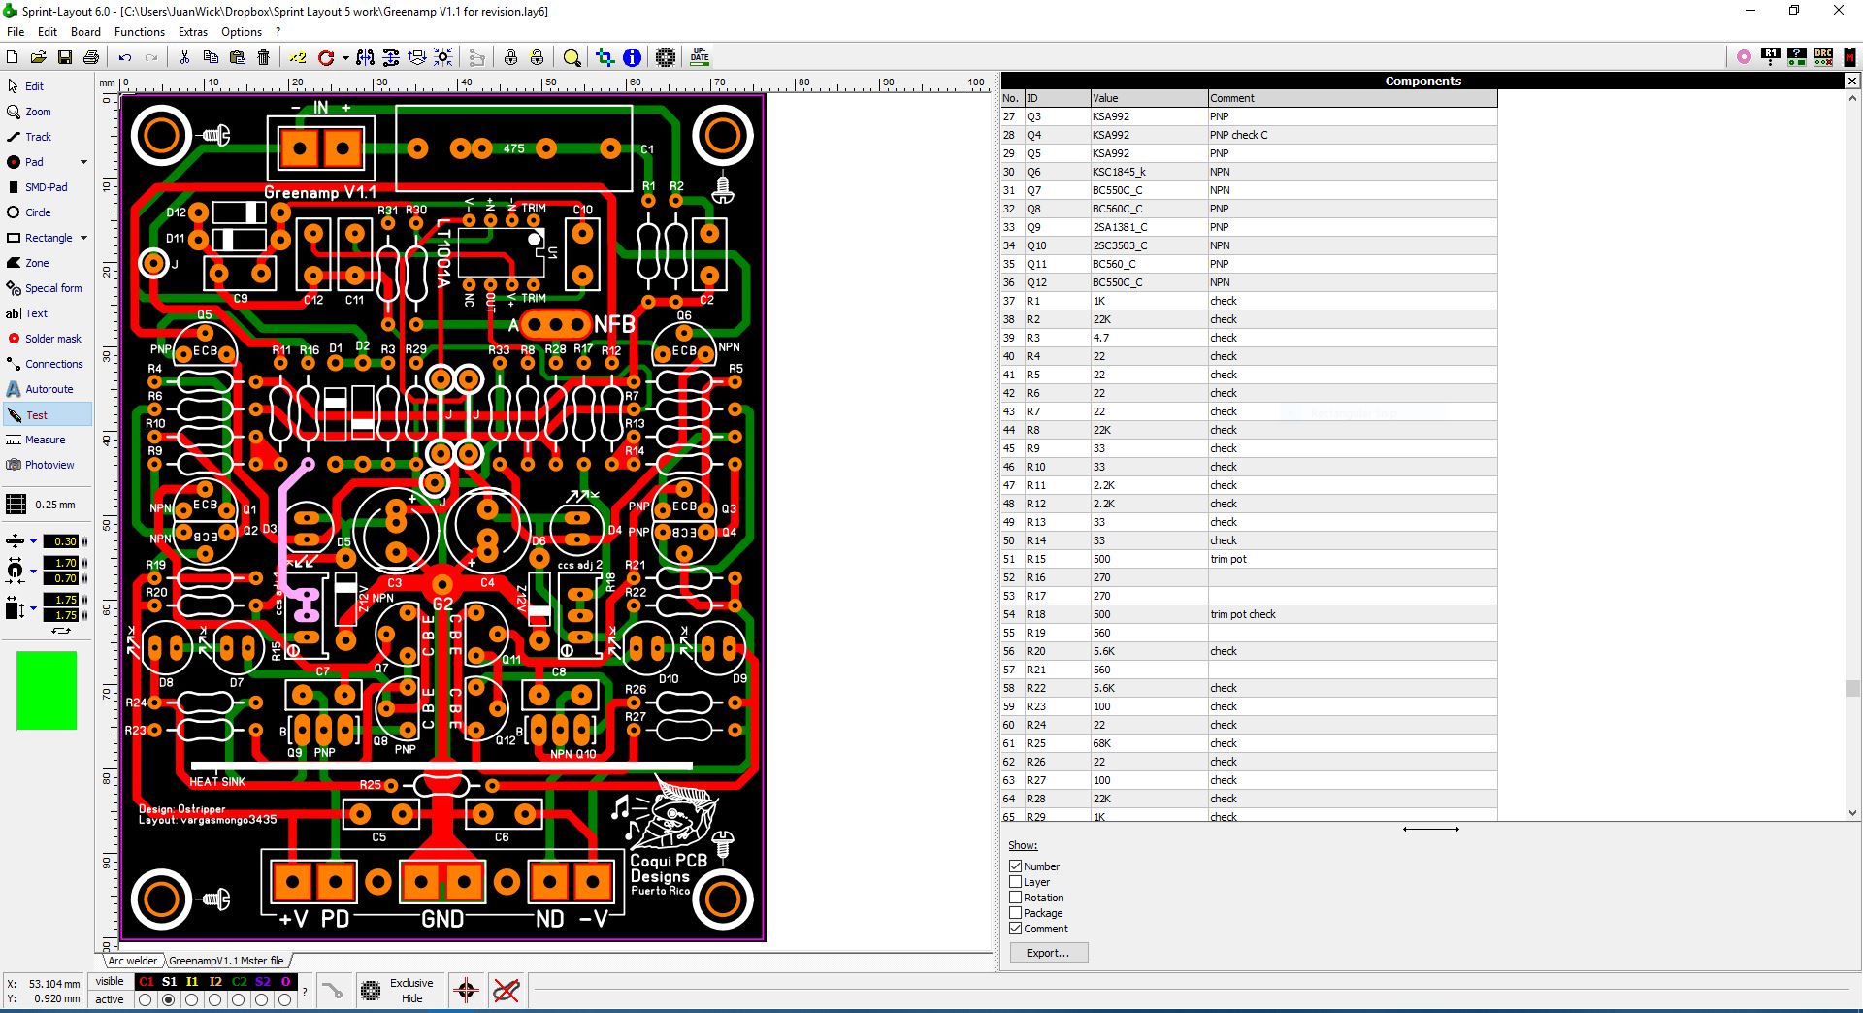Image resolution: width=1863 pixels, height=1013 pixels.
Task: Set C2 as active layer
Action: 239,999
